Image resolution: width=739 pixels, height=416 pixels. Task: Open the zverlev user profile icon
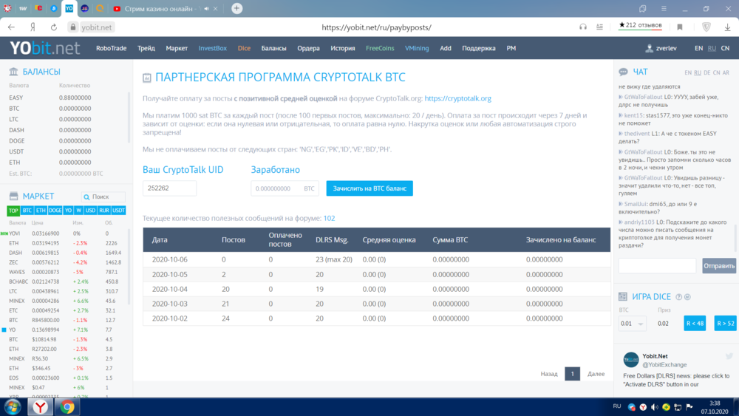click(x=649, y=48)
